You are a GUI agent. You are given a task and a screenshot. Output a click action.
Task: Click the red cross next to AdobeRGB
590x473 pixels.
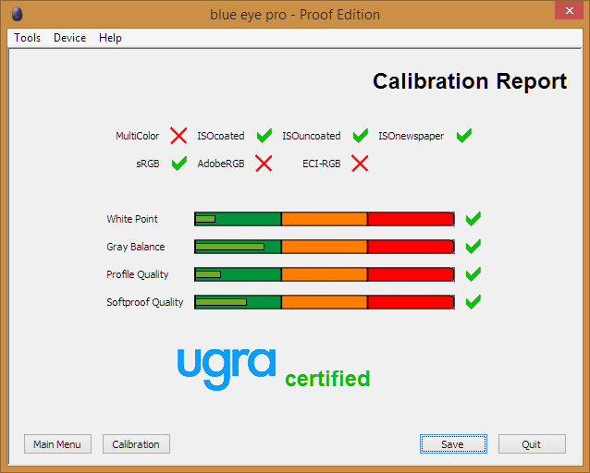tap(264, 164)
